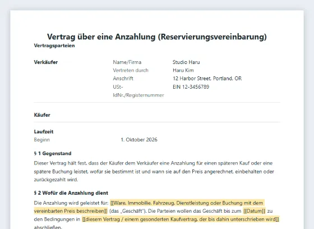Image resolution: width=314 pixels, height=229 pixels.
Task: Click the highlighted placeholder '[[Ware, Immobilie, Fahrzeug...'
Action: tap(149, 207)
